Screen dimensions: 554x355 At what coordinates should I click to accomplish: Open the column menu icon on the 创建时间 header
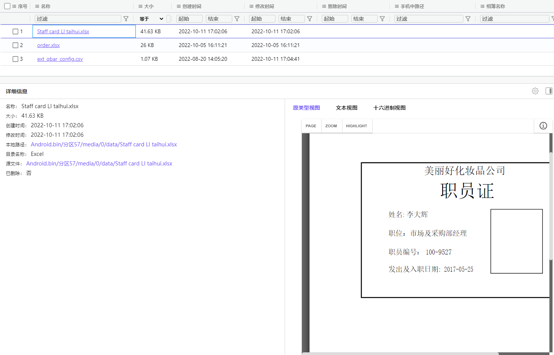click(178, 6)
